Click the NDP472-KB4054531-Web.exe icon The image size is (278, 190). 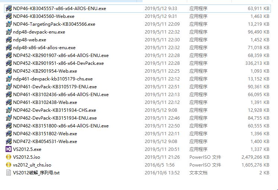(9, 142)
